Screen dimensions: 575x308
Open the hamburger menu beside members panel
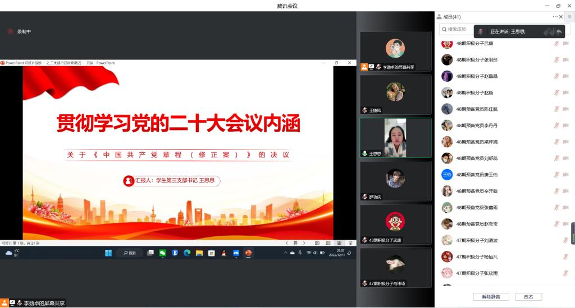point(569,17)
